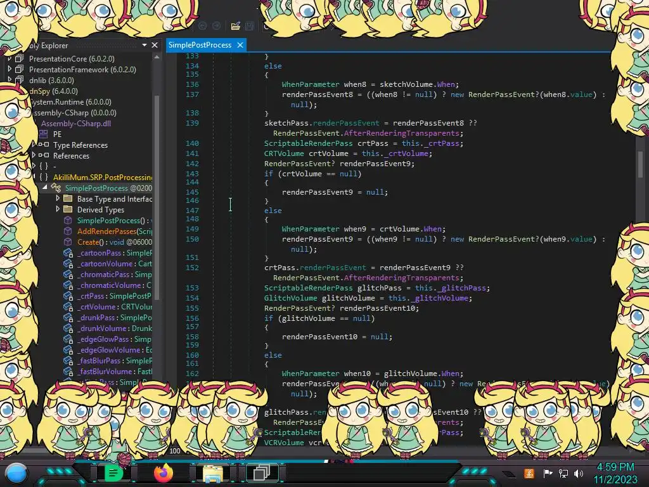Select Assembly-CSharp (0.0.0.0) assembly
The image size is (649, 487).
(x=75, y=113)
